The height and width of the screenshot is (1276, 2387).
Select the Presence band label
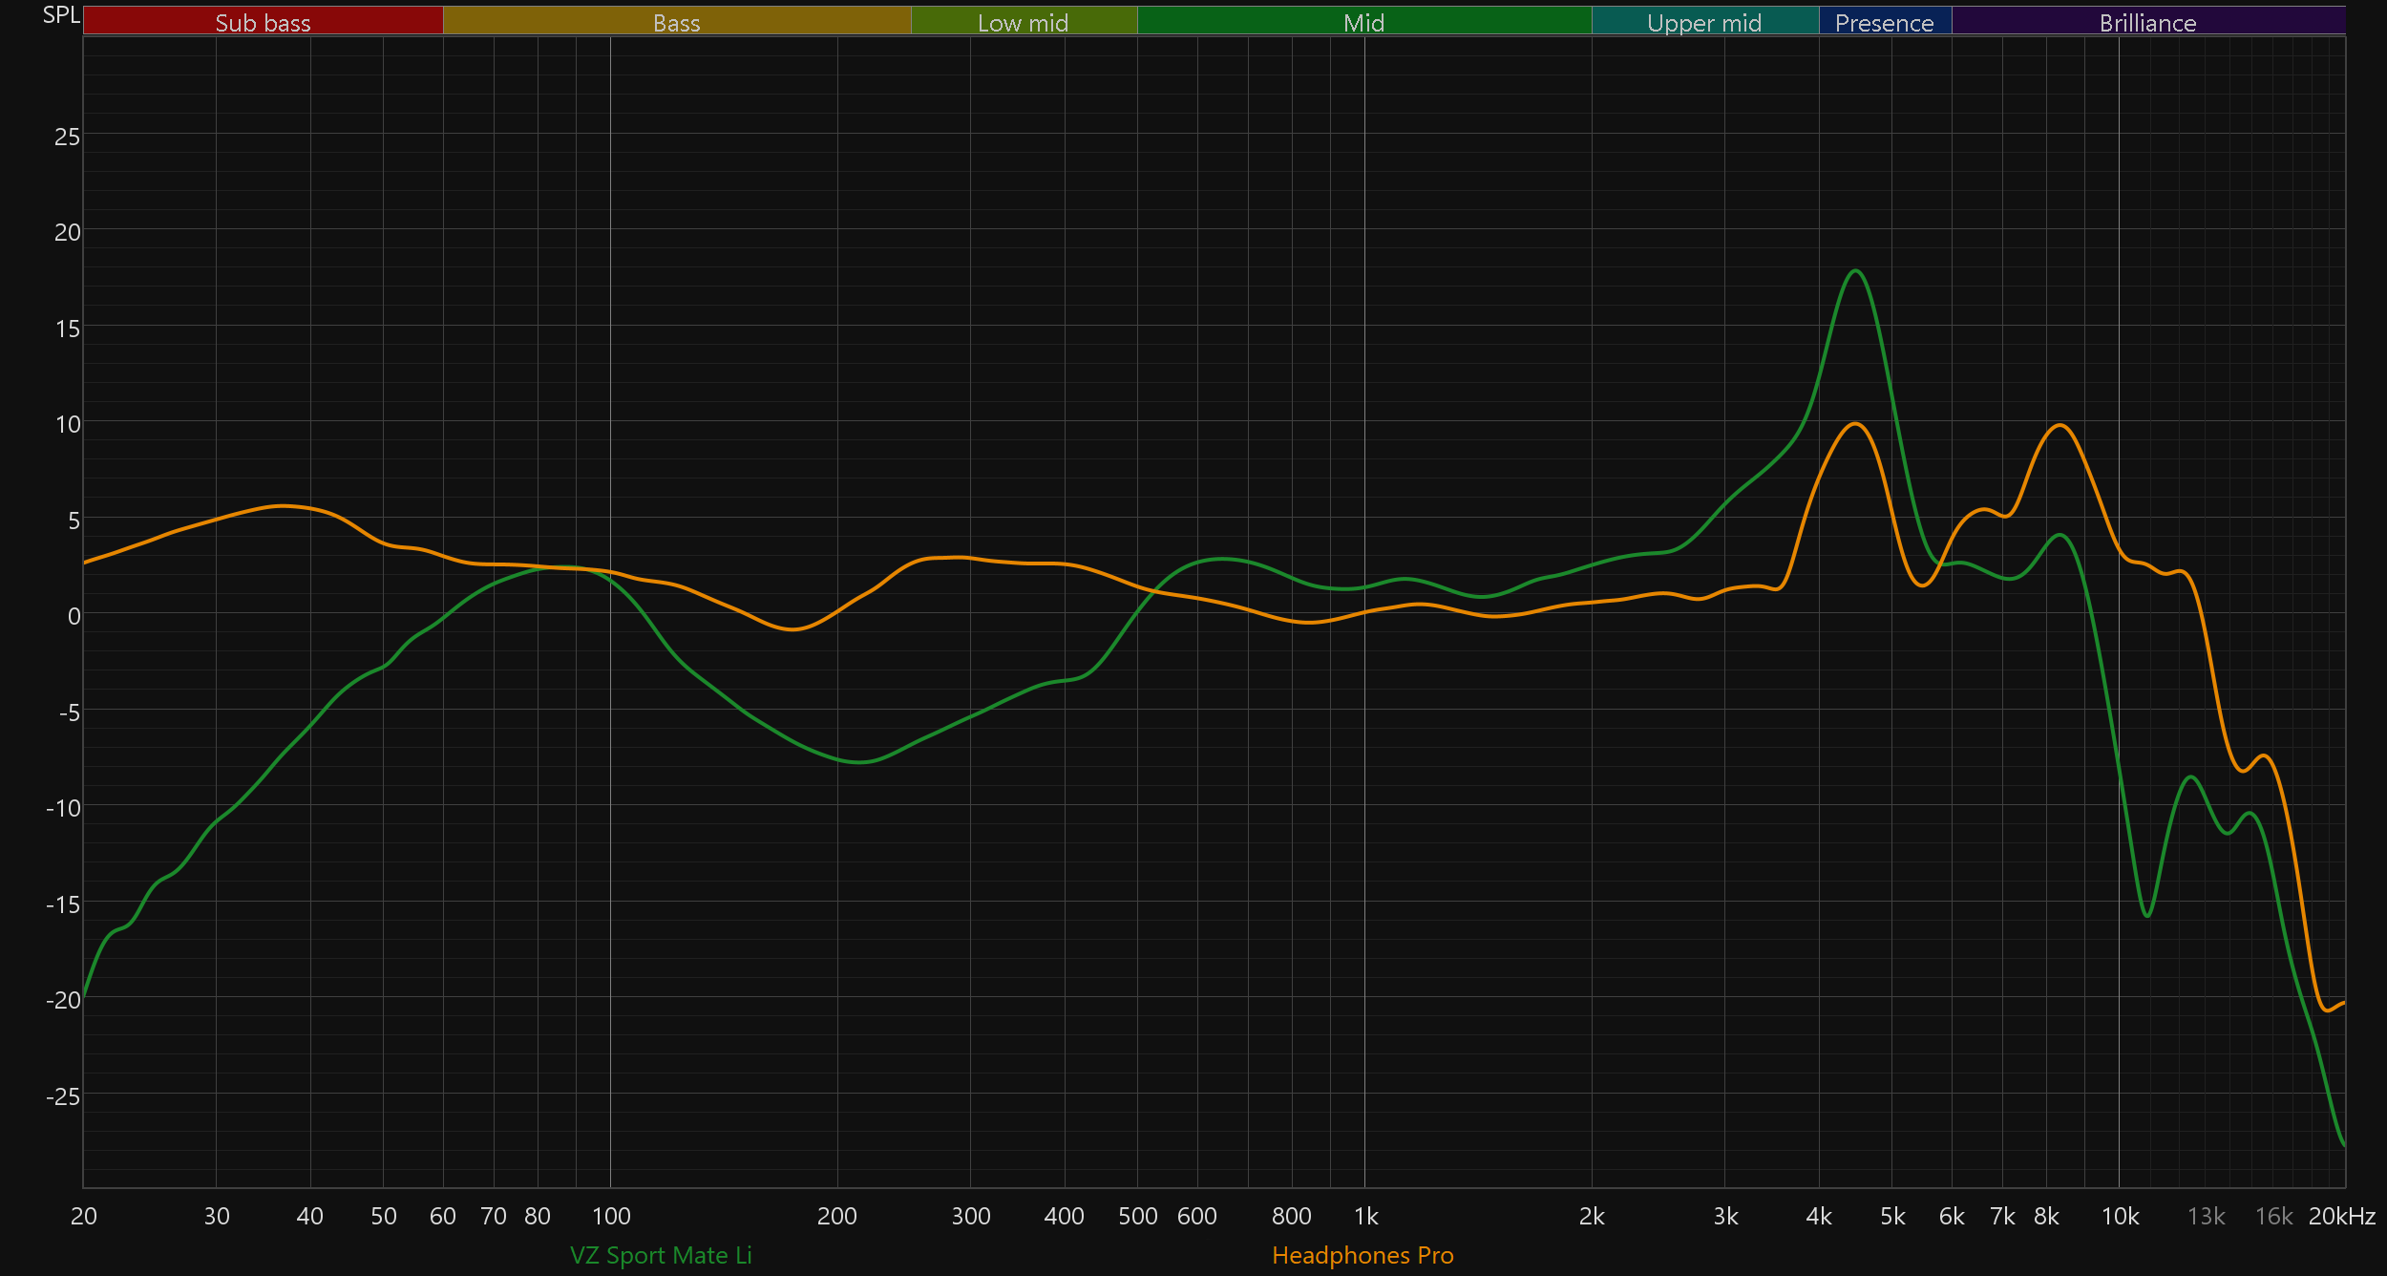click(x=1884, y=22)
